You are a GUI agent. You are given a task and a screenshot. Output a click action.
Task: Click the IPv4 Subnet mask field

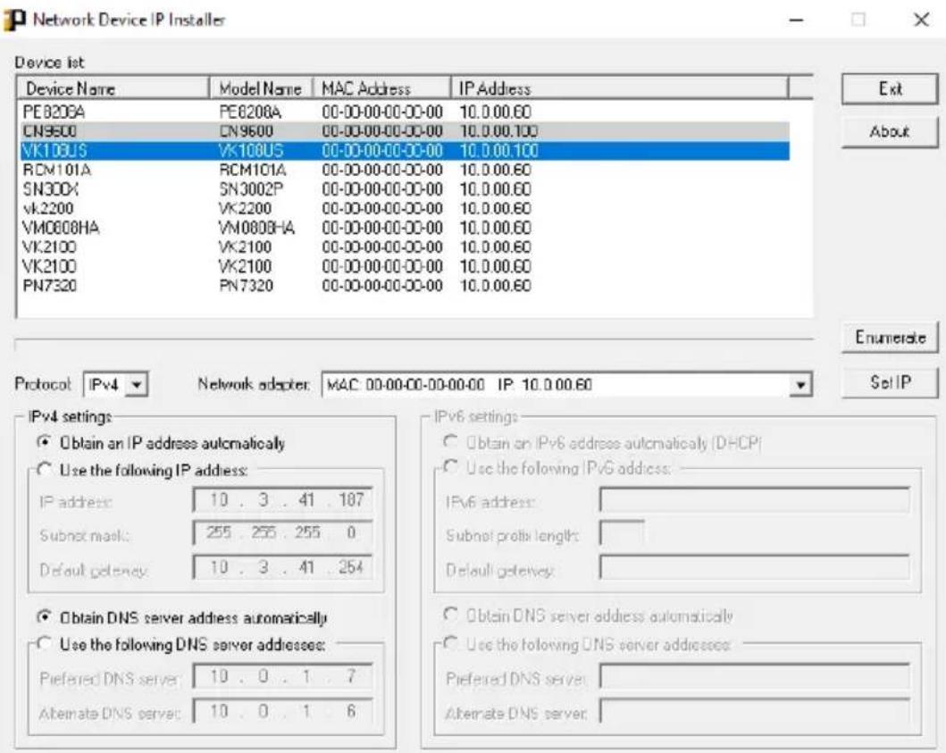click(x=282, y=532)
